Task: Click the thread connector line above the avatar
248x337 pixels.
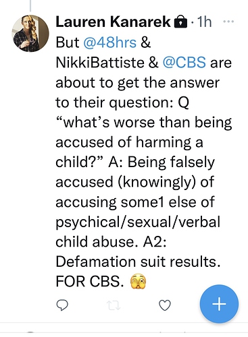Action: tap(30, 5)
